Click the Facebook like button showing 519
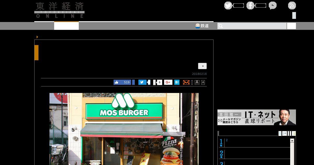This screenshot has width=314, height=165. pos(122,82)
